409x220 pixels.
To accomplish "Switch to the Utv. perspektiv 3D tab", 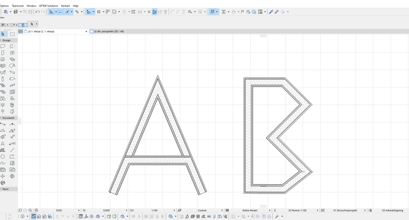I will point(121,31).
